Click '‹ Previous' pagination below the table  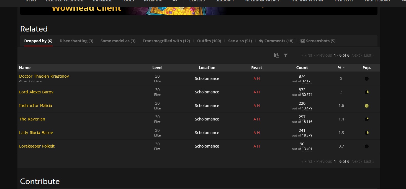coord(323,161)
